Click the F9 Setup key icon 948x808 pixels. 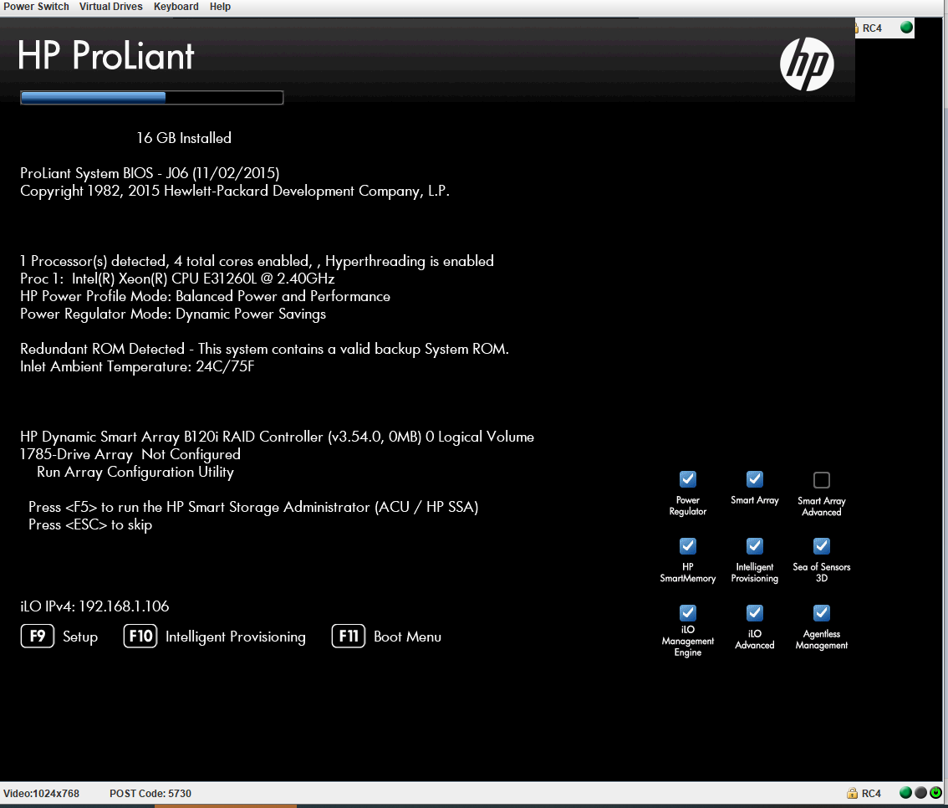(38, 636)
